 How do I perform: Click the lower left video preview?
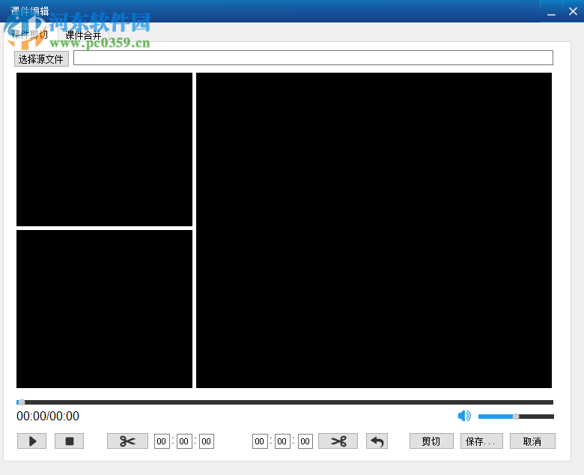tap(104, 309)
